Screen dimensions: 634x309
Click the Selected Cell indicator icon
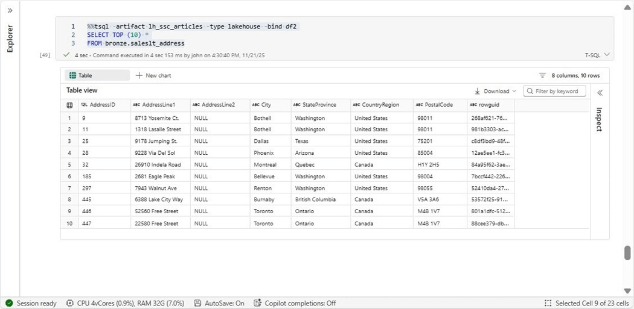click(548, 303)
